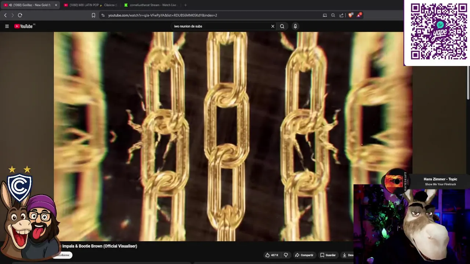Click the 'Show Me Your Firetruck' song title text

coord(440,184)
